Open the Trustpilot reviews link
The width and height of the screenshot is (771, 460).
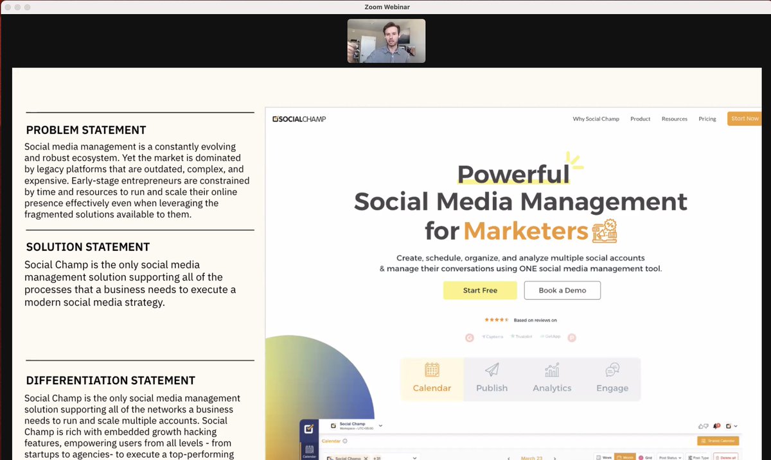[522, 336]
